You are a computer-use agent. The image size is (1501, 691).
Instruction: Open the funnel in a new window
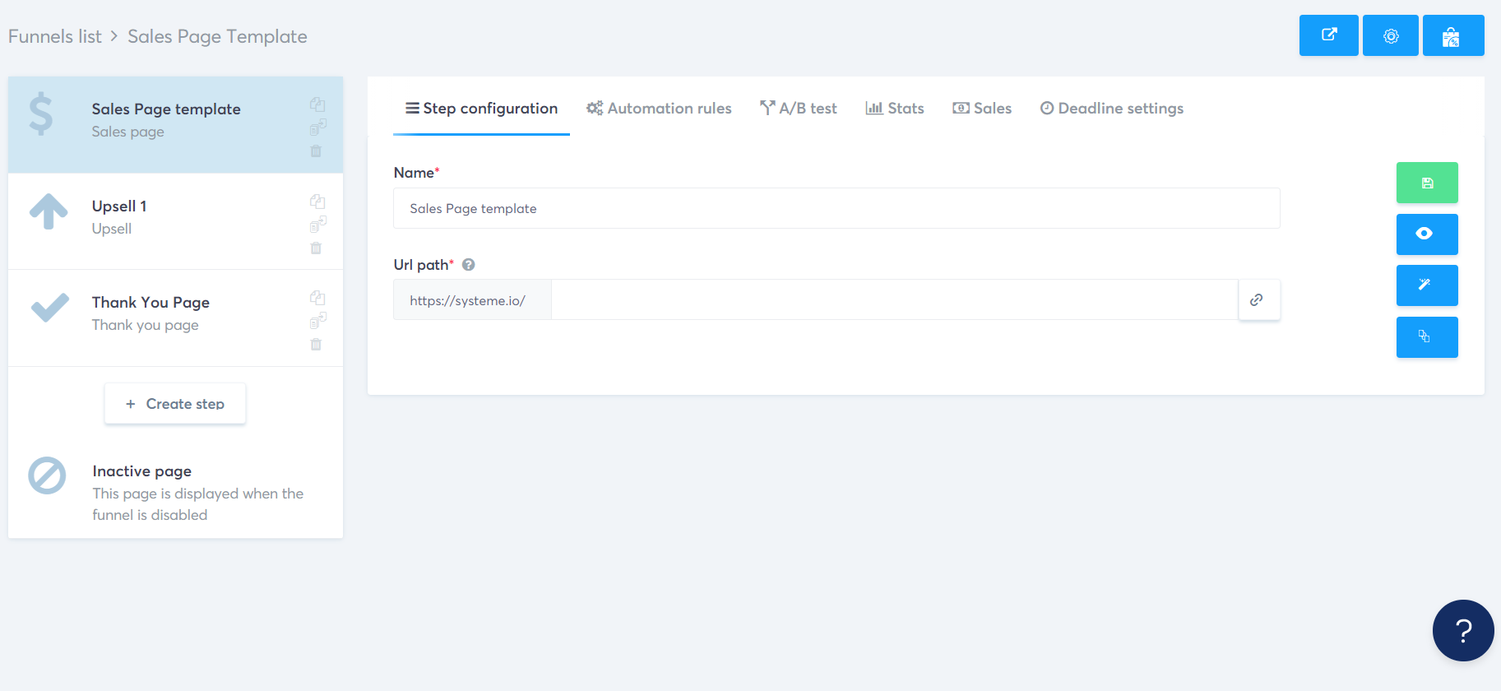pyautogui.click(x=1328, y=35)
